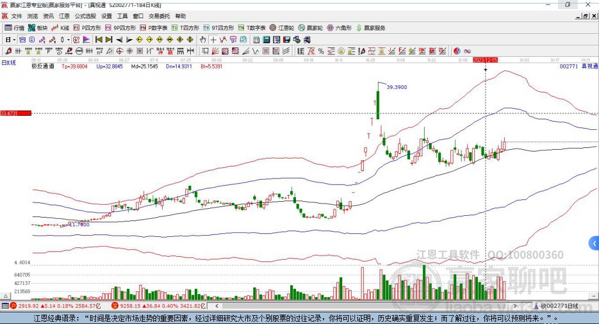Click the grid table tool icon
The height and width of the screenshot is (324, 599).
266,51
